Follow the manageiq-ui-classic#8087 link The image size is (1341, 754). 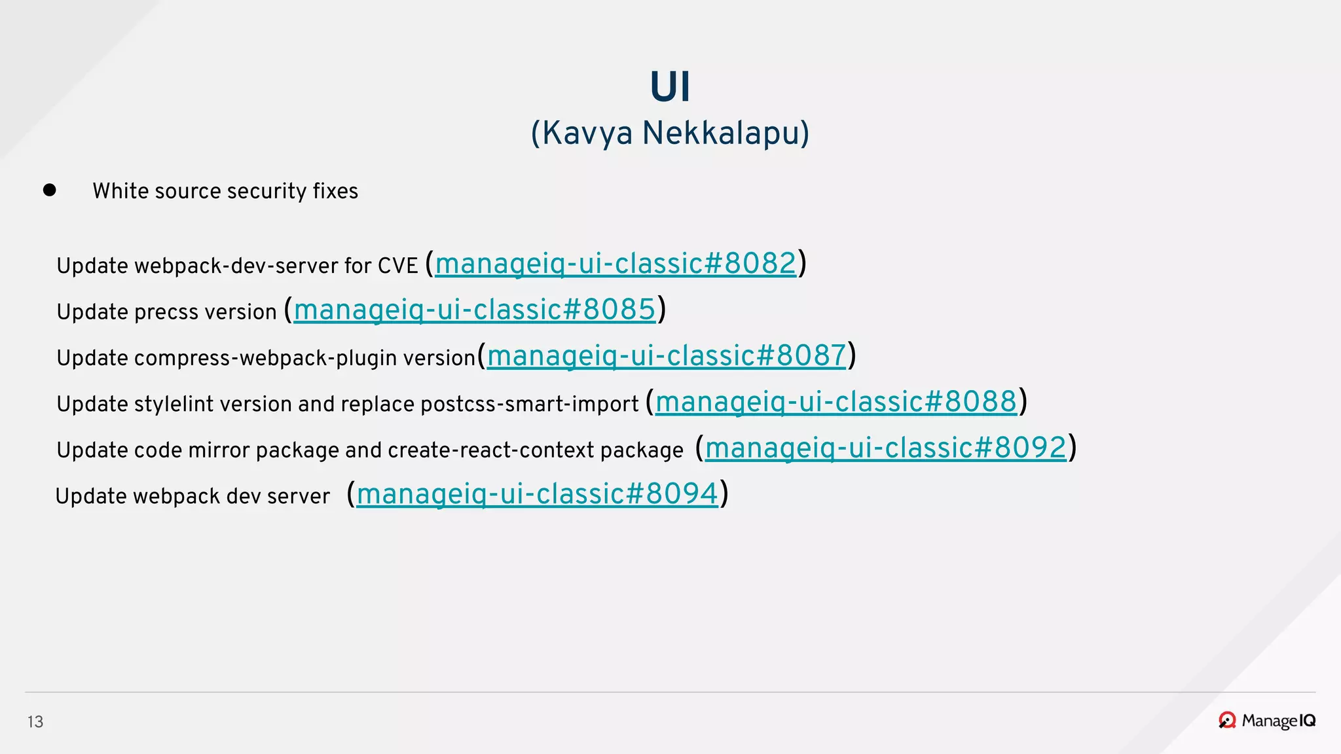(667, 356)
